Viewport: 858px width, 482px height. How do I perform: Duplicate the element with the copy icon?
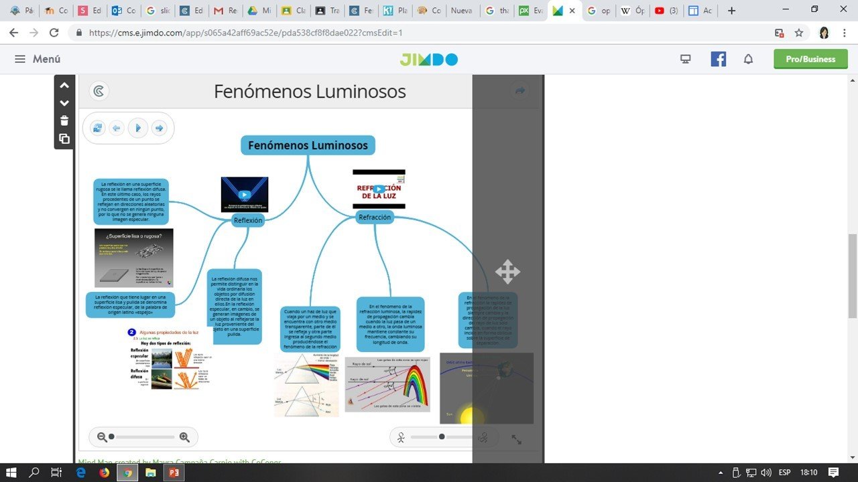[x=64, y=139]
